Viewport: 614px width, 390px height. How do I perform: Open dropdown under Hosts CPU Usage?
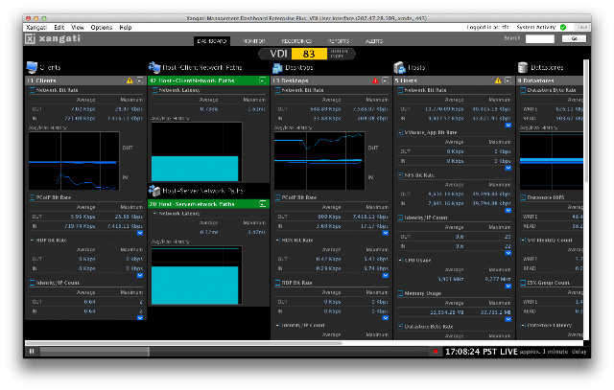(x=508, y=286)
